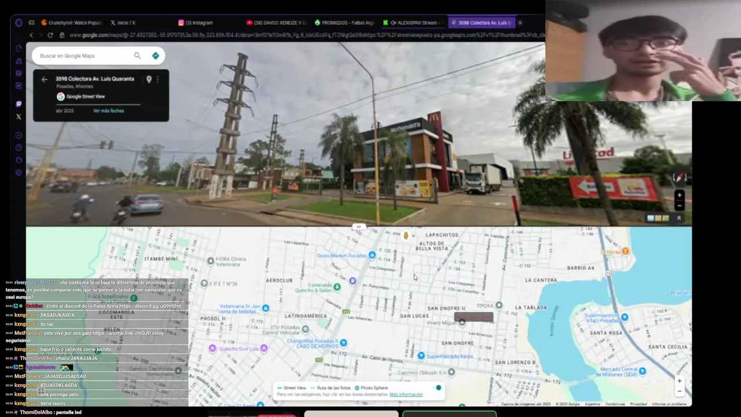Screen dimensions: 741x417
Task: Click VTV Posadas Control Vehicular marker
Action: coord(305,329)
